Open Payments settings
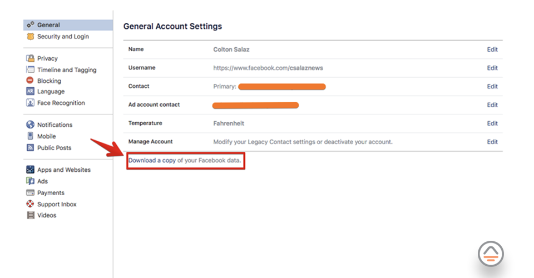The width and height of the screenshot is (534, 278). pos(51,192)
